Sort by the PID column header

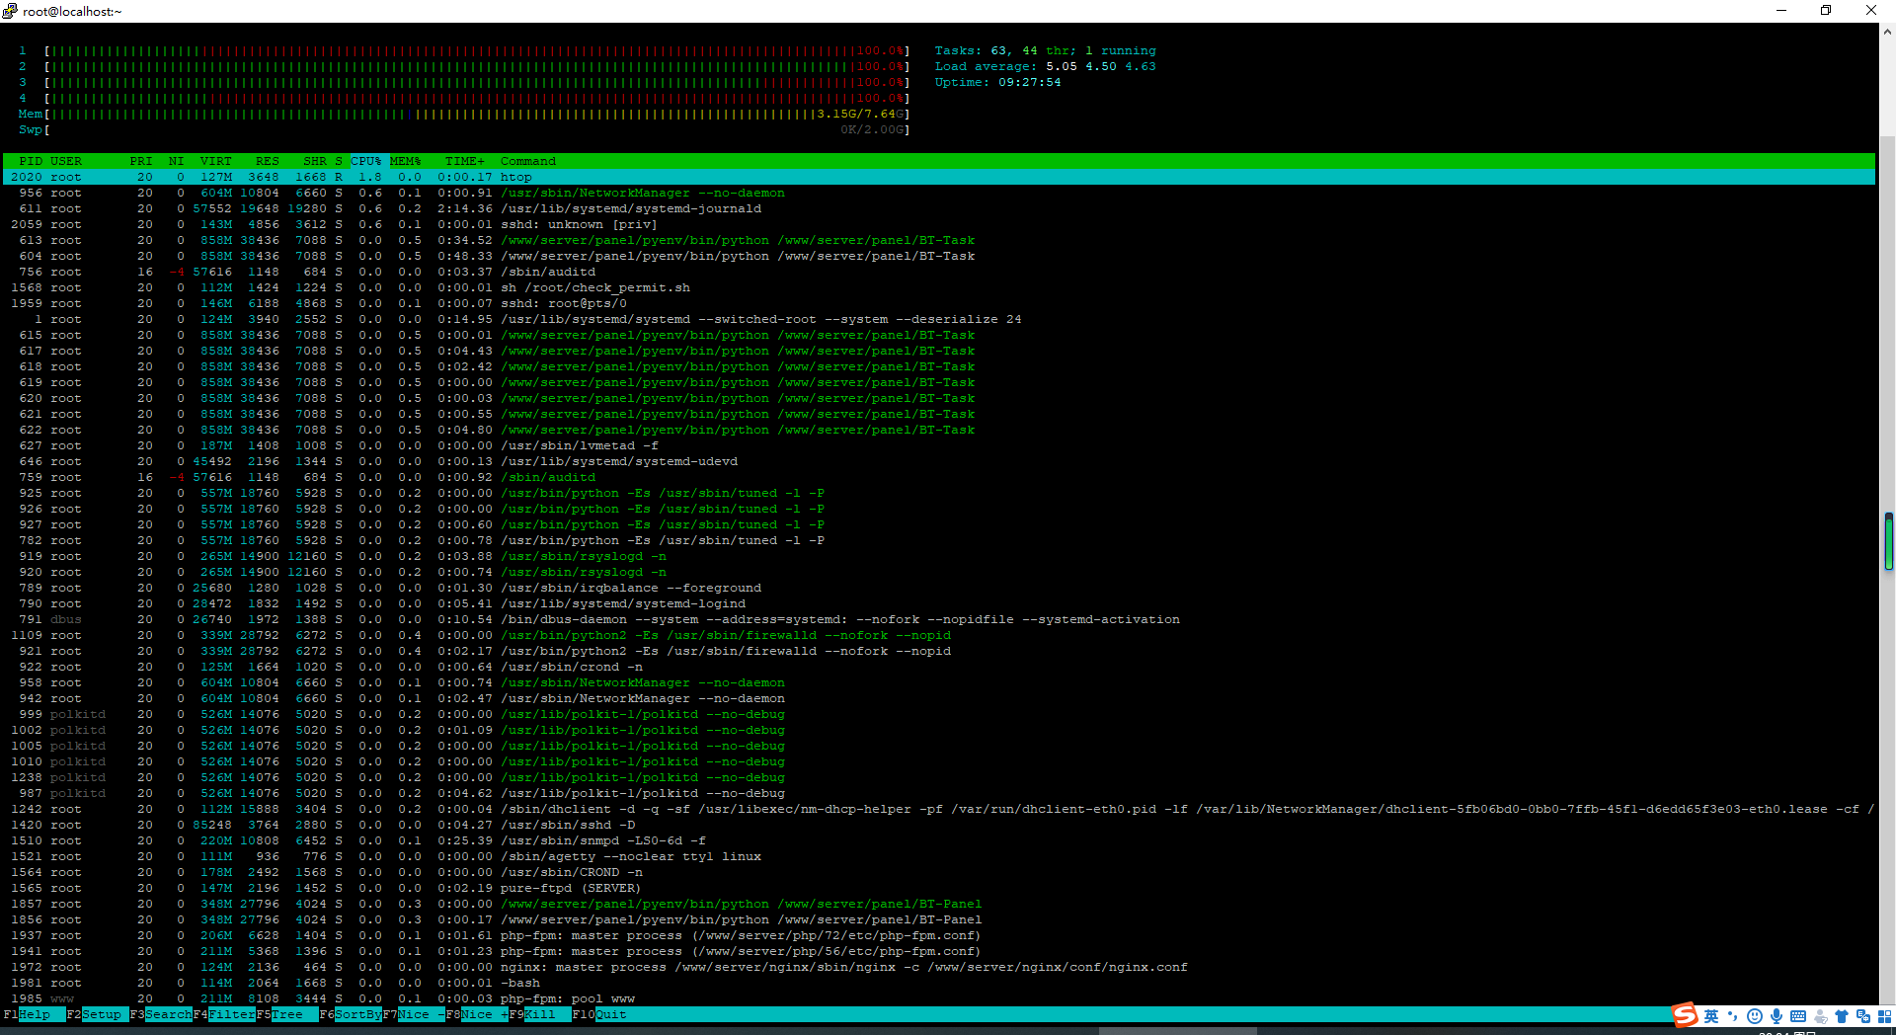click(31, 161)
